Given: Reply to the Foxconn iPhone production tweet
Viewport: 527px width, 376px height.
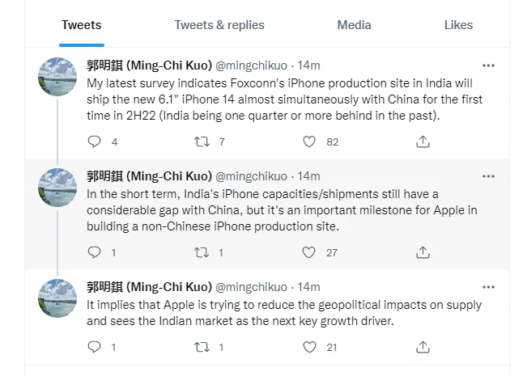Looking at the screenshot, I should click(94, 142).
